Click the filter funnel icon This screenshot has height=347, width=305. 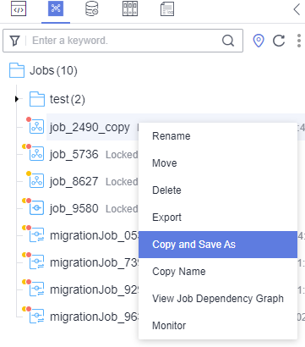tap(14, 41)
